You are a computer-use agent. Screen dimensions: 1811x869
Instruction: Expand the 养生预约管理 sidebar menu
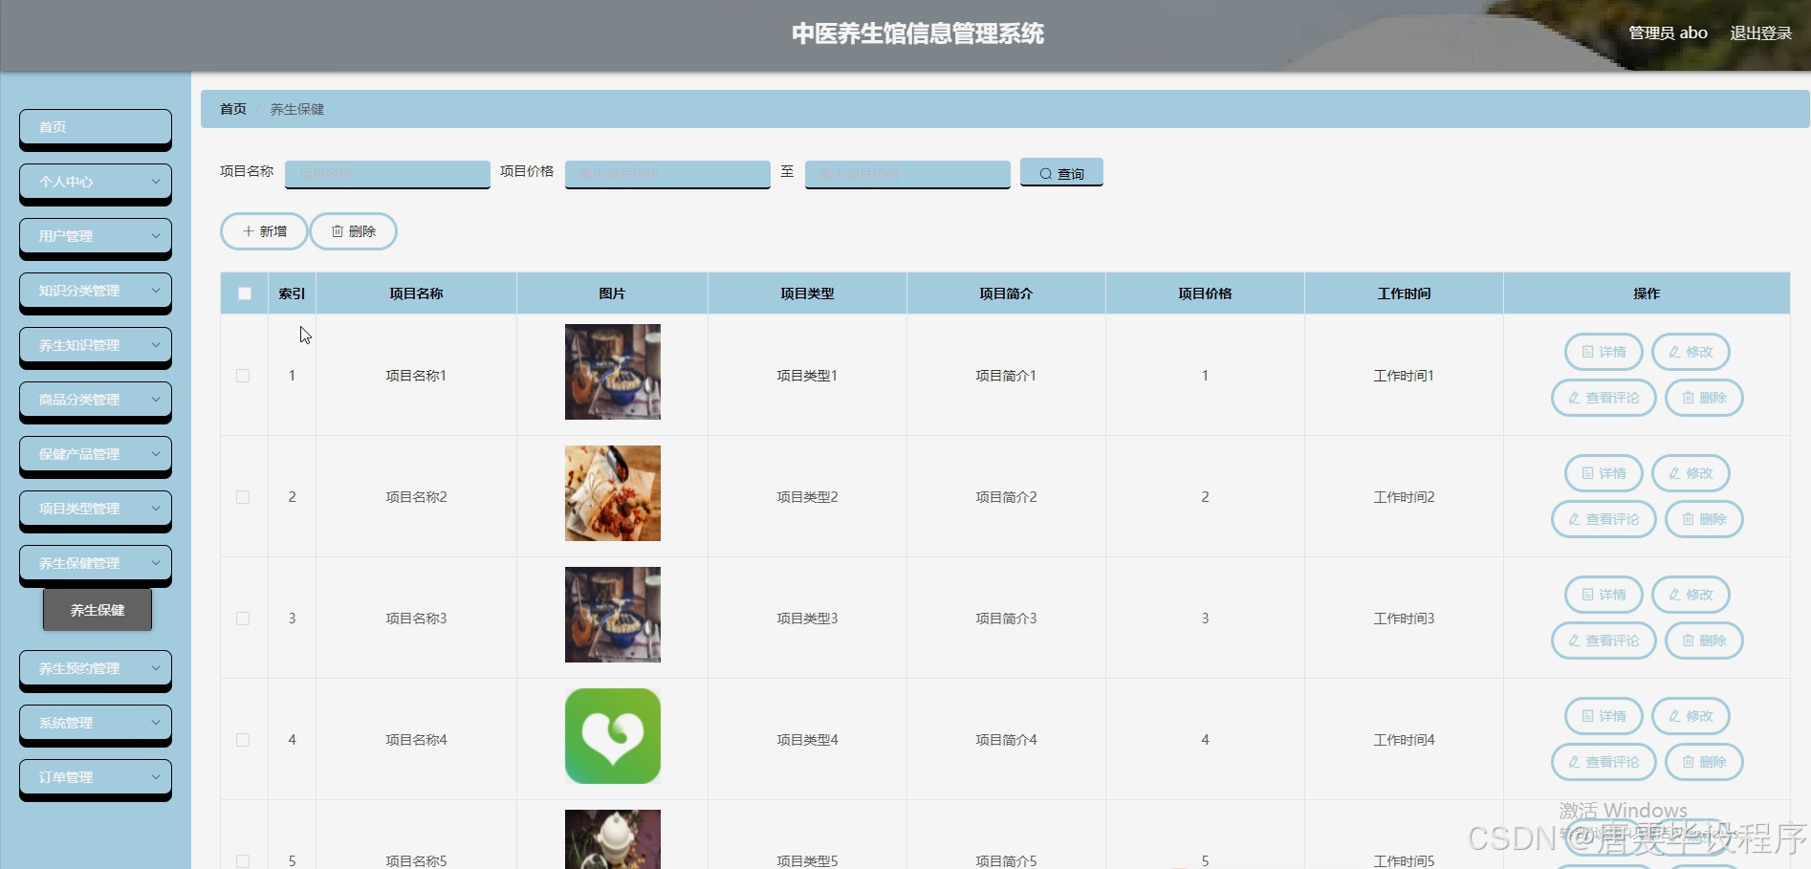tap(96, 669)
